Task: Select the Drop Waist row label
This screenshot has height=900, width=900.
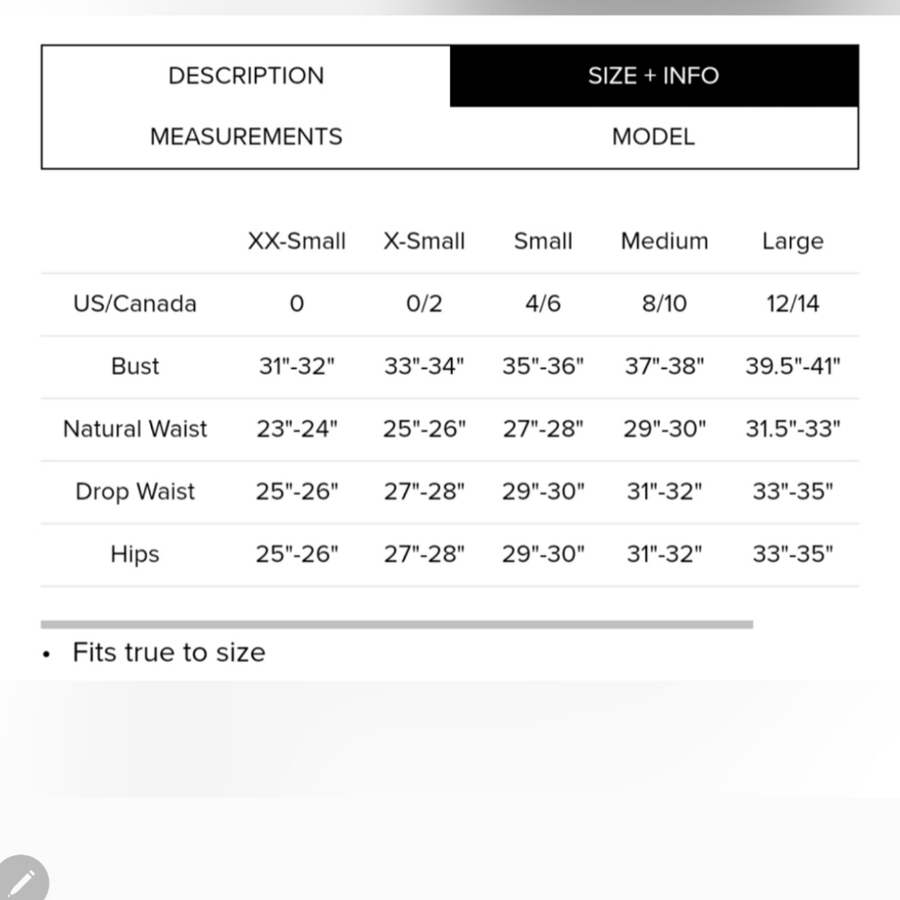Action: (x=135, y=491)
